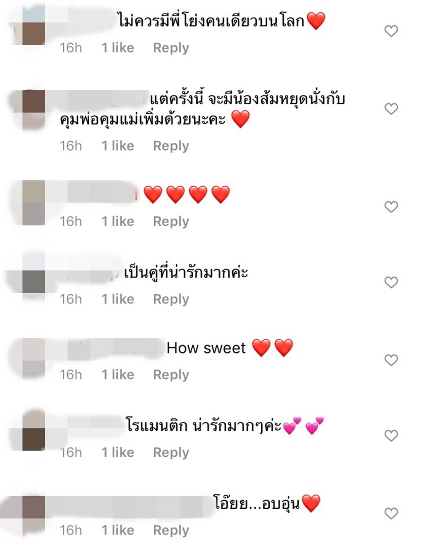Reply to the four red hearts comment
The image size is (423, 545).
(x=171, y=222)
